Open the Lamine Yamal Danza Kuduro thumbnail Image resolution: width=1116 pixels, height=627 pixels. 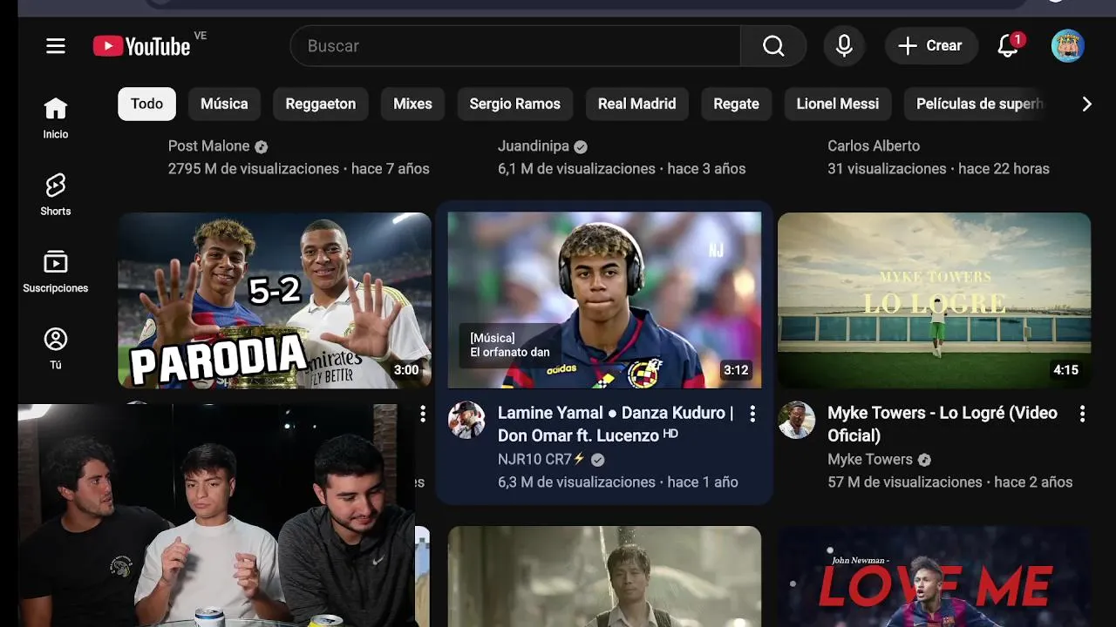pyautogui.click(x=604, y=300)
